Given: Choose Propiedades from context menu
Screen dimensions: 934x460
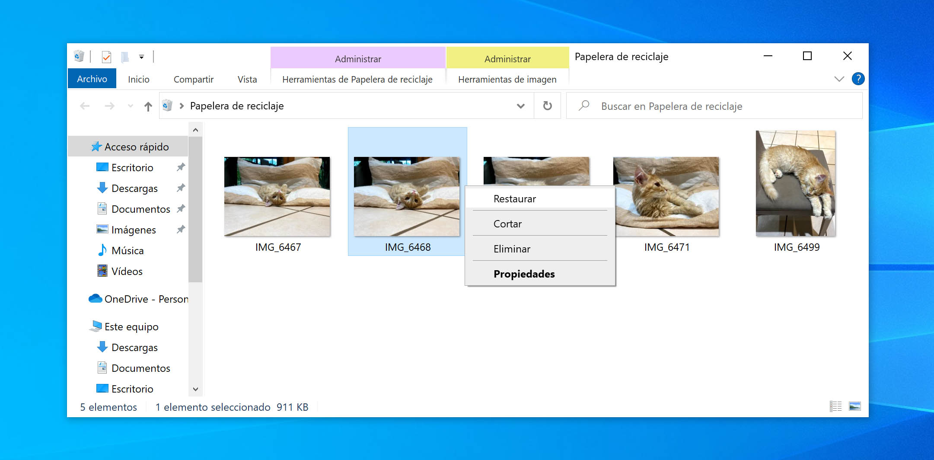Looking at the screenshot, I should [540, 274].
